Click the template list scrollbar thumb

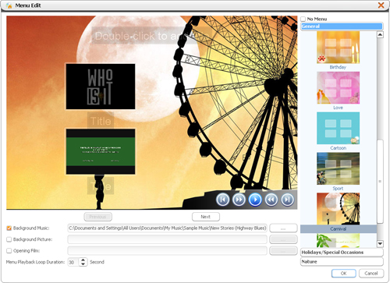380,181
